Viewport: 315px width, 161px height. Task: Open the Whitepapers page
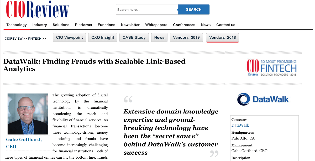point(156,25)
